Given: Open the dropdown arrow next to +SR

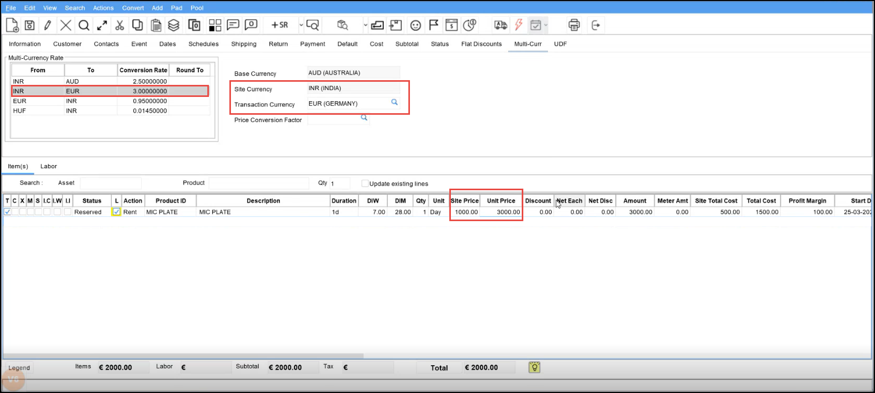Looking at the screenshot, I should (301, 25).
